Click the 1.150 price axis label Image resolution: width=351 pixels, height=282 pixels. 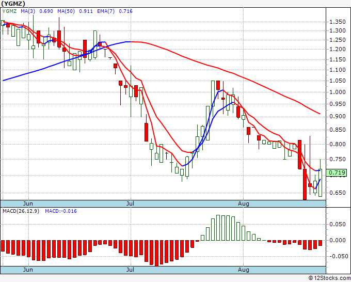click(338, 59)
